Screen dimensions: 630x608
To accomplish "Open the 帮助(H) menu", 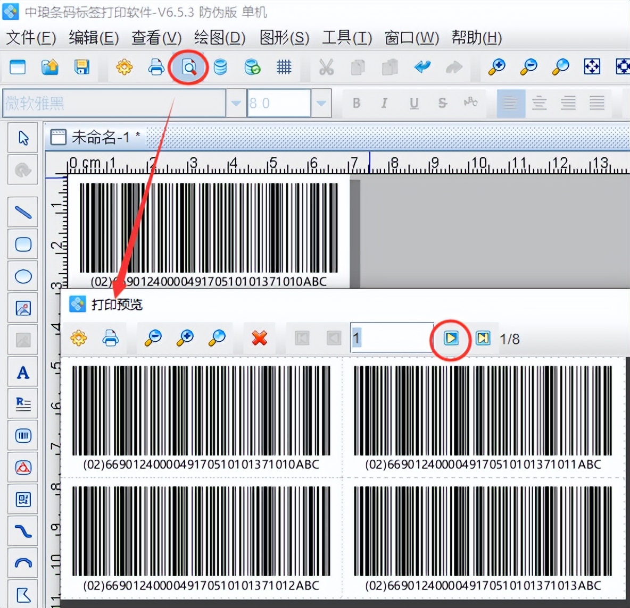I will 477,38.
